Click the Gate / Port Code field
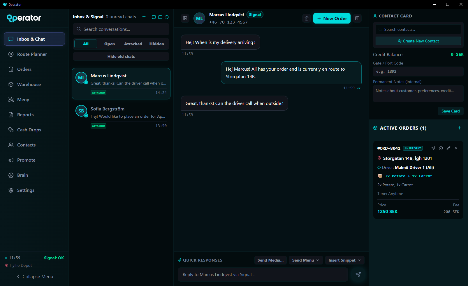This screenshot has width=468, height=286. pyautogui.click(x=418, y=71)
